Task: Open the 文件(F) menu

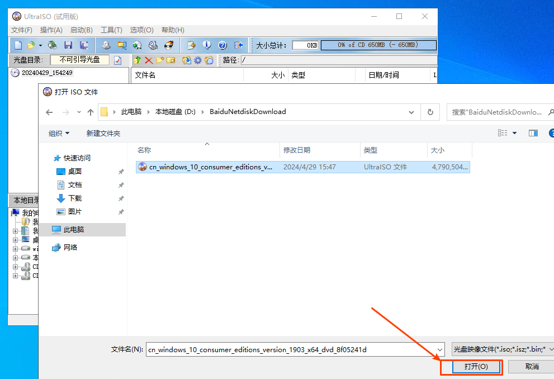Action: coord(22,30)
